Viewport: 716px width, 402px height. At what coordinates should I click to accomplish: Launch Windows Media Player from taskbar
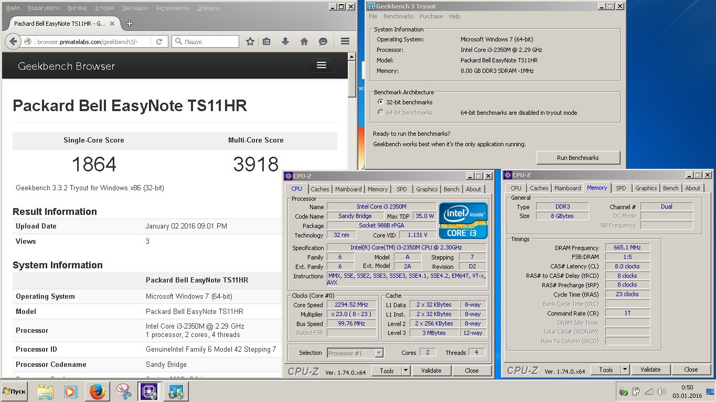point(70,392)
